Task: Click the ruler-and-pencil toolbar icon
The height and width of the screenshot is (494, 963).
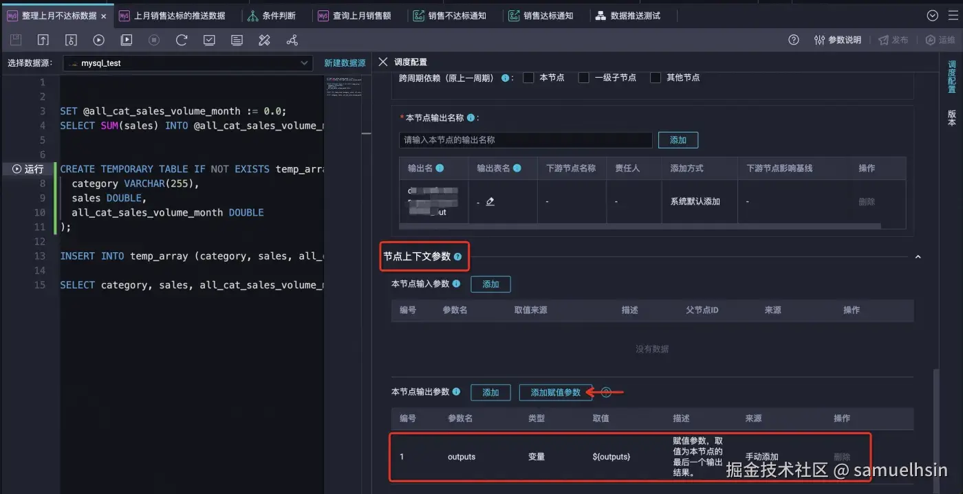Action: 264,41
